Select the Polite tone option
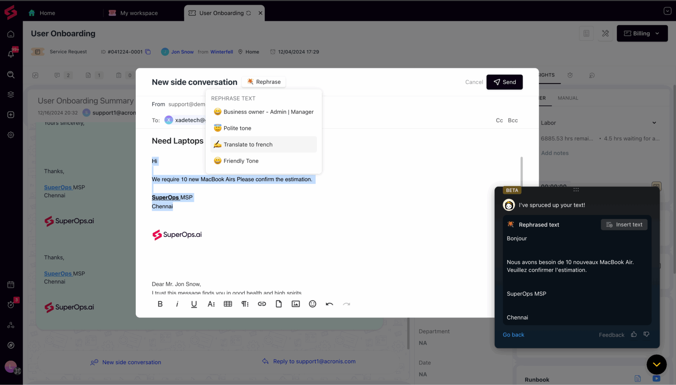The width and height of the screenshot is (676, 385). pyautogui.click(x=263, y=128)
